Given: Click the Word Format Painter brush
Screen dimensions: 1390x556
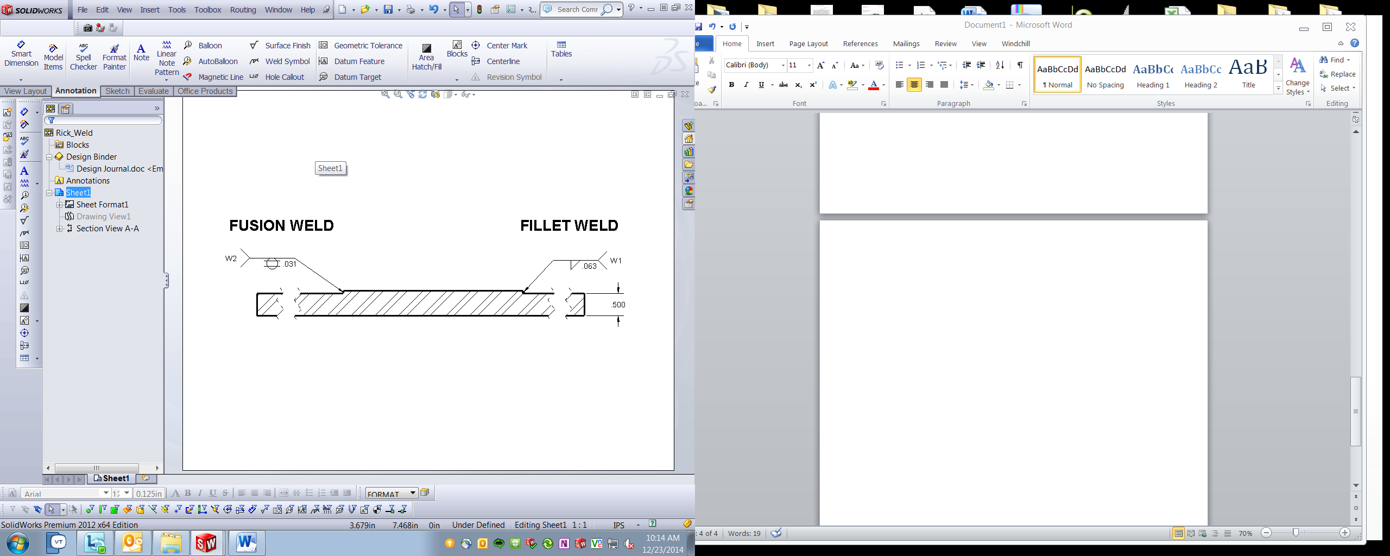Looking at the screenshot, I should 712,89.
